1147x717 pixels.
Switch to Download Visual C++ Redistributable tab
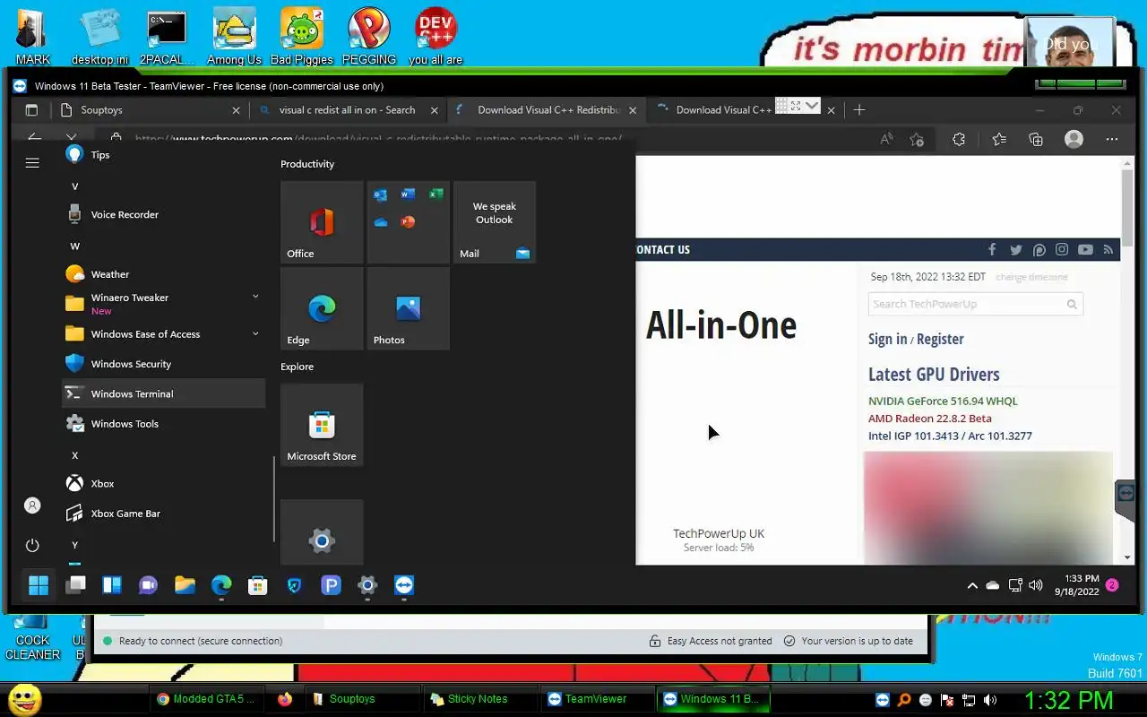pyautogui.click(x=546, y=110)
